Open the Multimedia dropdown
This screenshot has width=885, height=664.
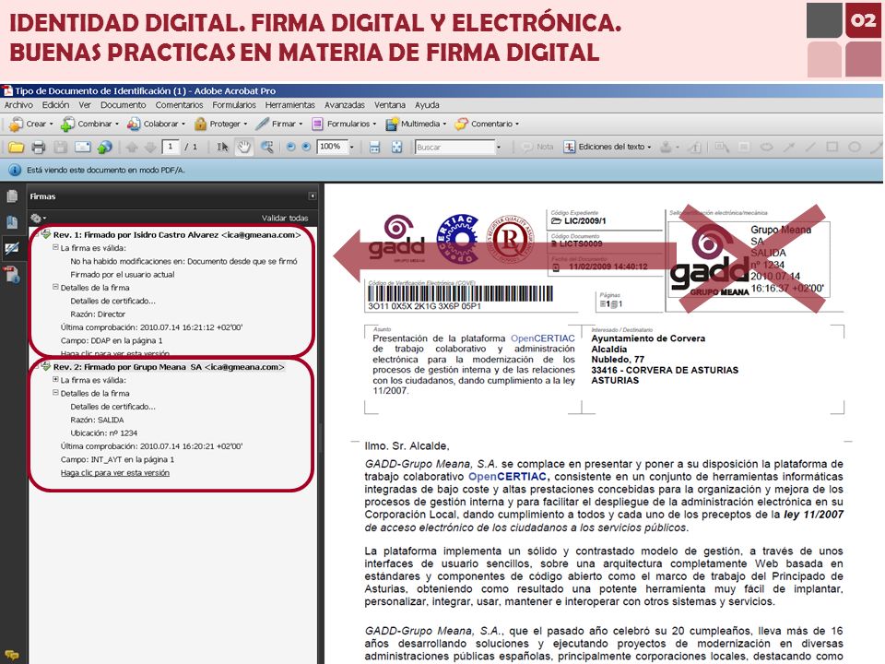pyautogui.click(x=416, y=124)
